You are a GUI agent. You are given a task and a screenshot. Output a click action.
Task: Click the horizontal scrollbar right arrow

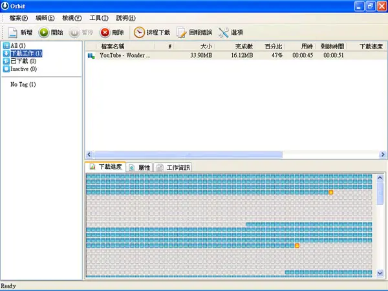[x=383, y=155]
